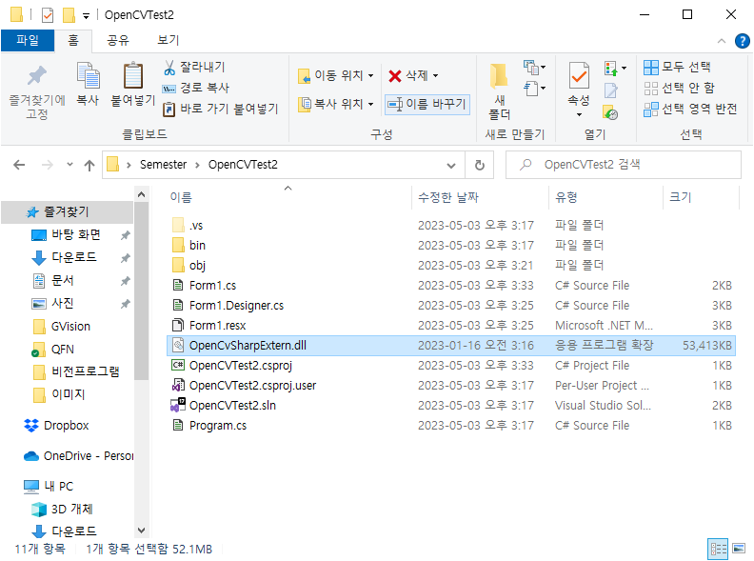Open the 파일 (File) menu tab

click(28, 40)
